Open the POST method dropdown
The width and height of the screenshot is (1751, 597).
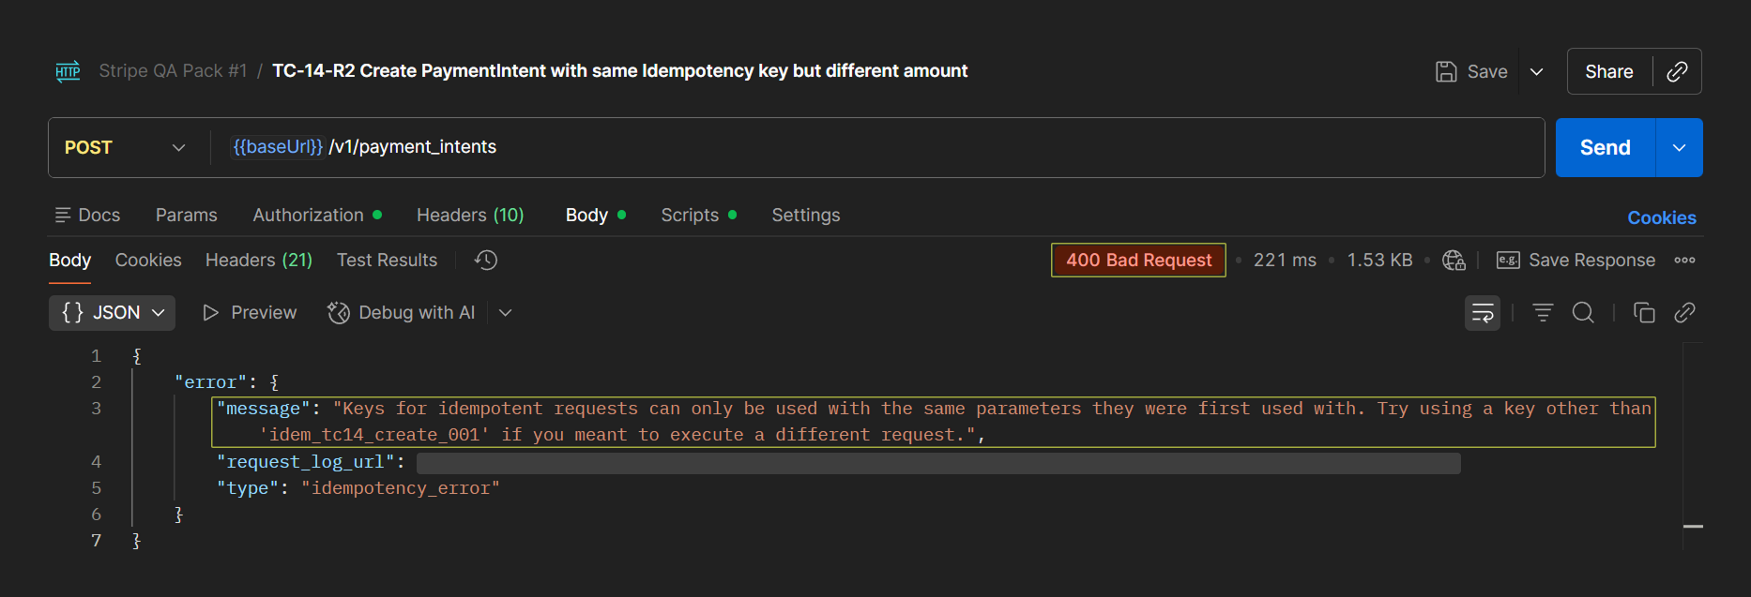pos(125,147)
